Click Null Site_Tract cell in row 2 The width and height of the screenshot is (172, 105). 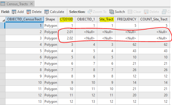click(106, 32)
